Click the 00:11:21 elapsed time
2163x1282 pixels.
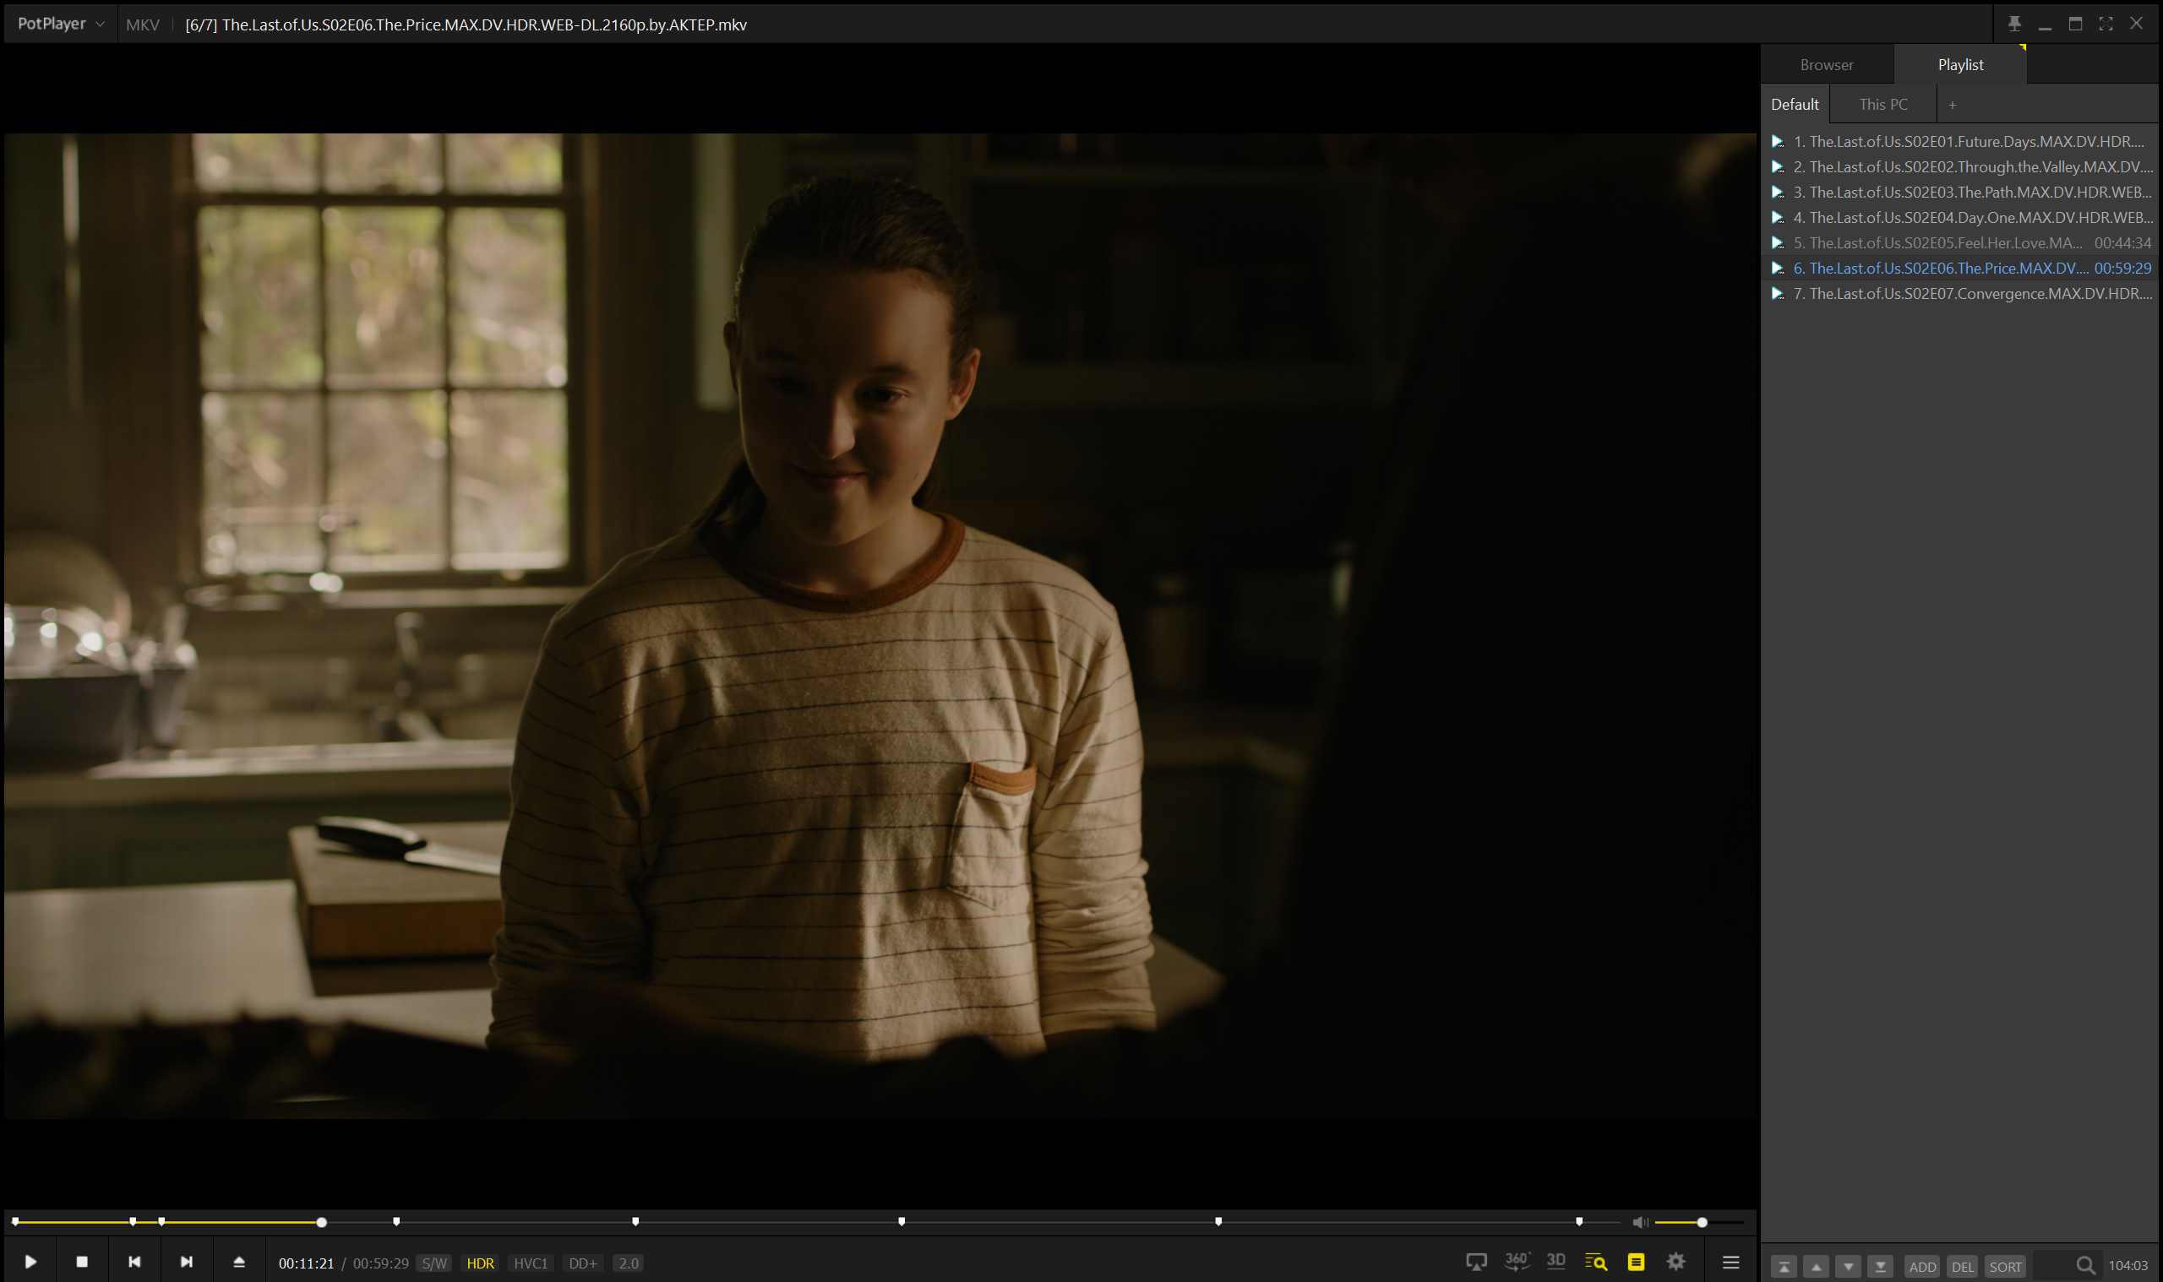pyautogui.click(x=306, y=1263)
